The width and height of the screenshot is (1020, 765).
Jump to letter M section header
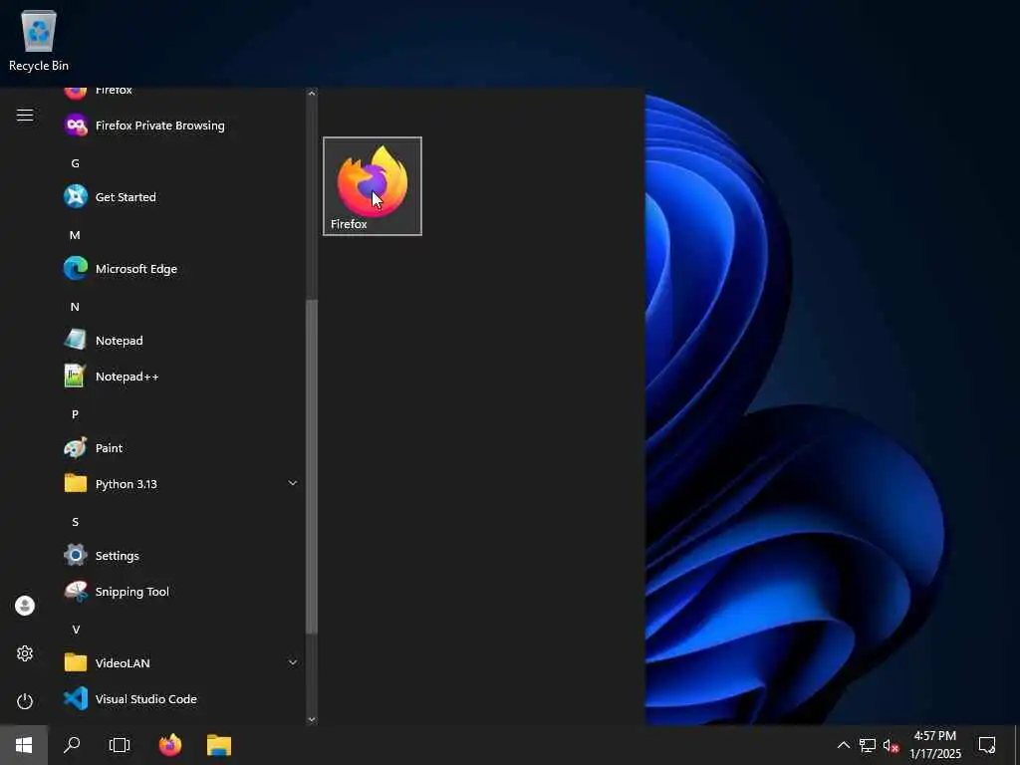click(x=75, y=235)
